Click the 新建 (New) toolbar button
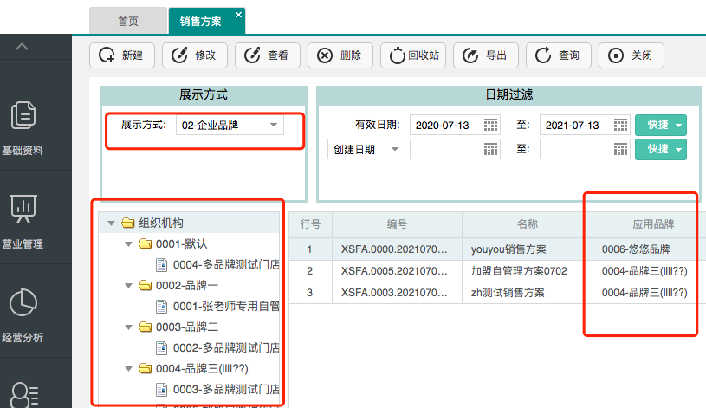Viewport: 706px width, 408px height. [x=122, y=55]
